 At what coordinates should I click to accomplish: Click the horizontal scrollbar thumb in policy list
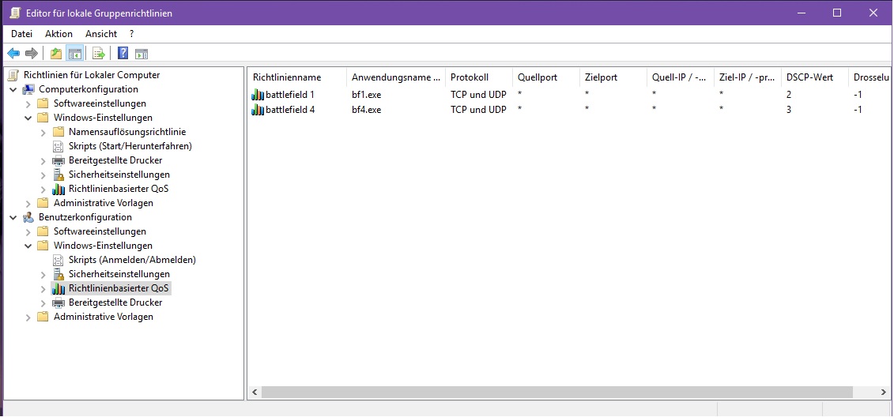(x=556, y=393)
